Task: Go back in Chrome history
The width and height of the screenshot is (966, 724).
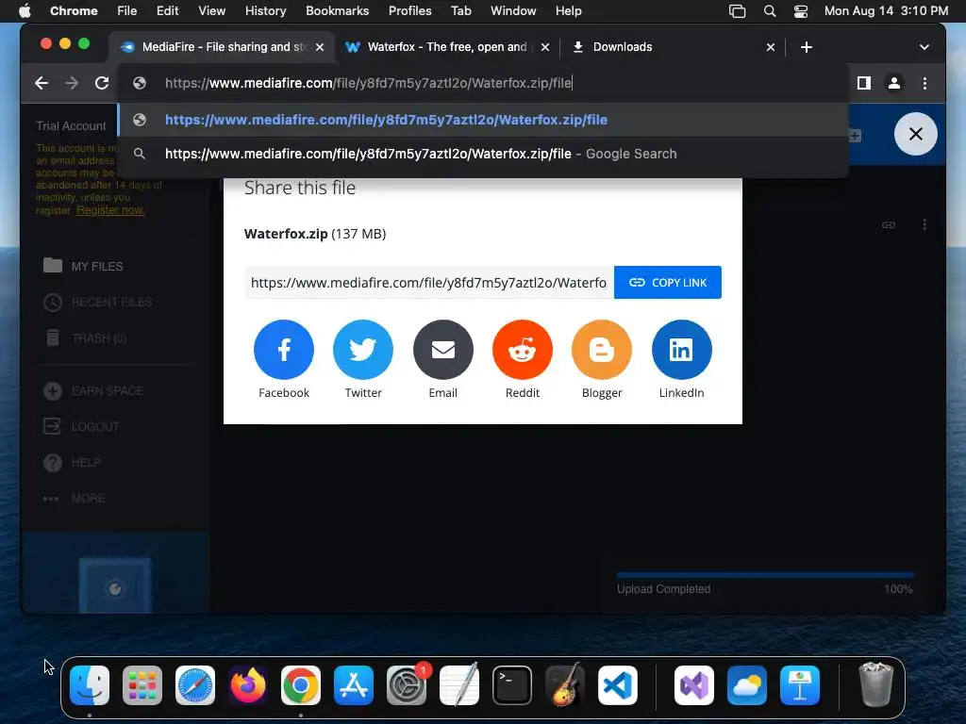Action: click(42, 83)
